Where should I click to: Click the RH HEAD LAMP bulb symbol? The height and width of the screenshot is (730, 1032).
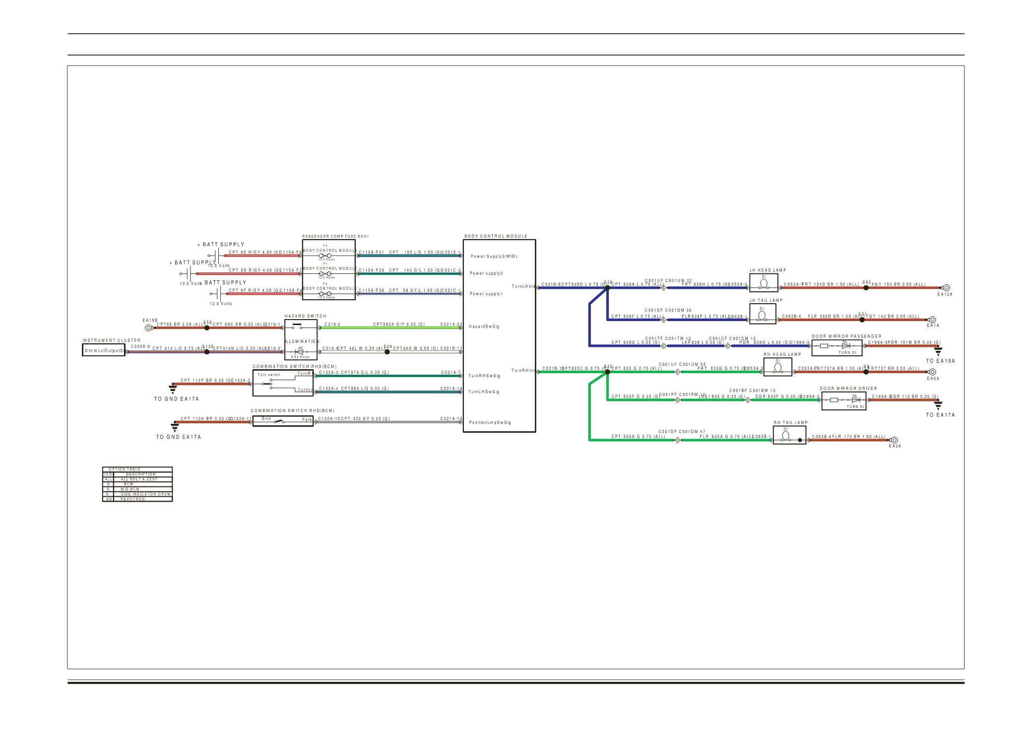pos(777,368)
